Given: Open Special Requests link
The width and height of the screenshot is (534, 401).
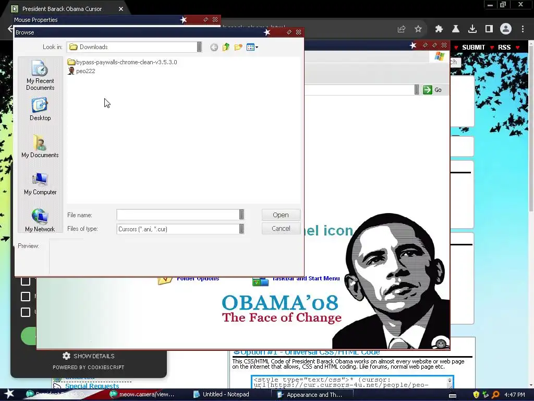Looking at the screenshot, I should pyautogui.click(x=92, y=386).
